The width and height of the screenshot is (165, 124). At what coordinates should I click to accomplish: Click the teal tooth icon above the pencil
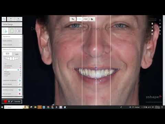[x=20, y=81]
